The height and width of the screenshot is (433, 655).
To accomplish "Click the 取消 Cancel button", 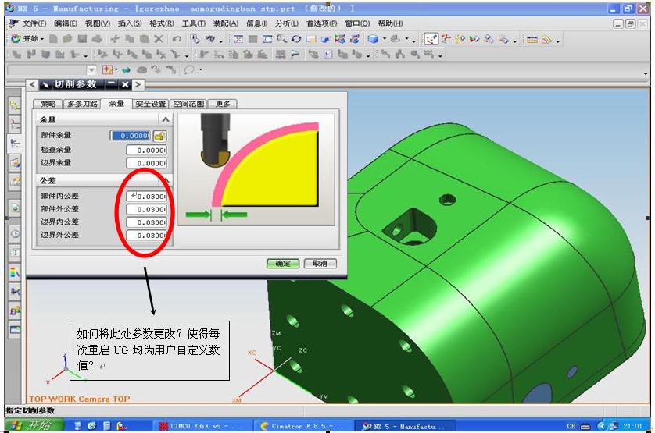I will pyautogui.click(x=320, y=264).
